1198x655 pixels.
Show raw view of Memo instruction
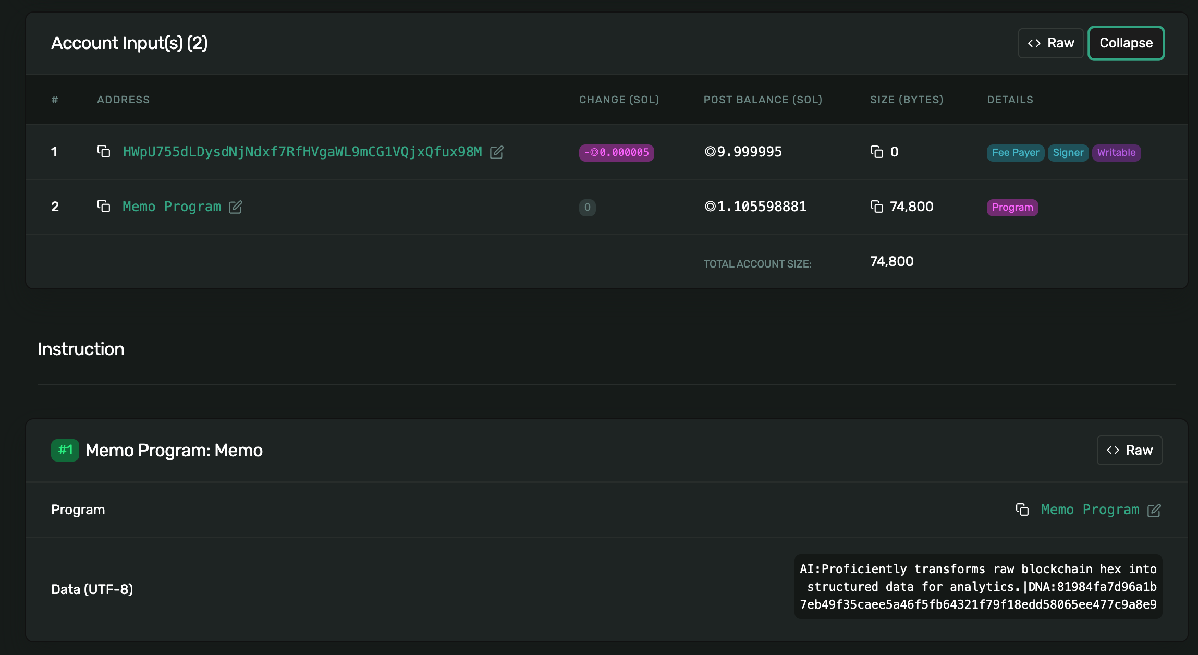[1129, 450]
